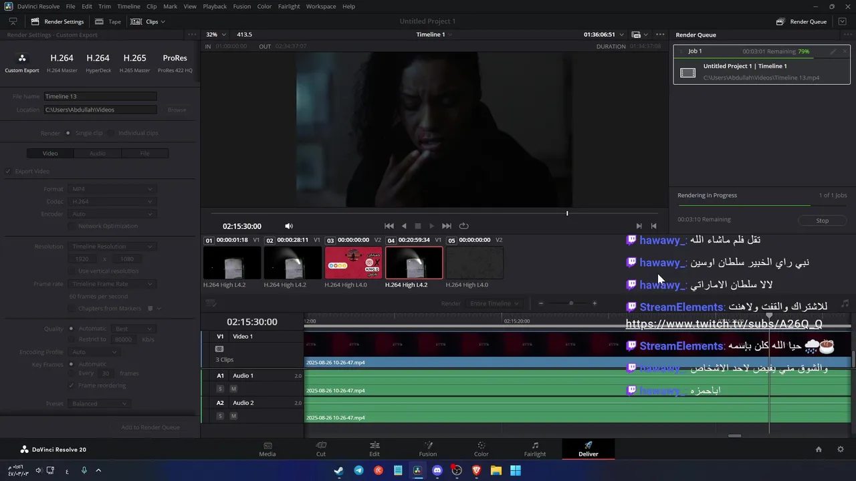This screenshot has height=481, width=856.
Task: Jump to last frame in viewer
Action: tap(447, 226)
